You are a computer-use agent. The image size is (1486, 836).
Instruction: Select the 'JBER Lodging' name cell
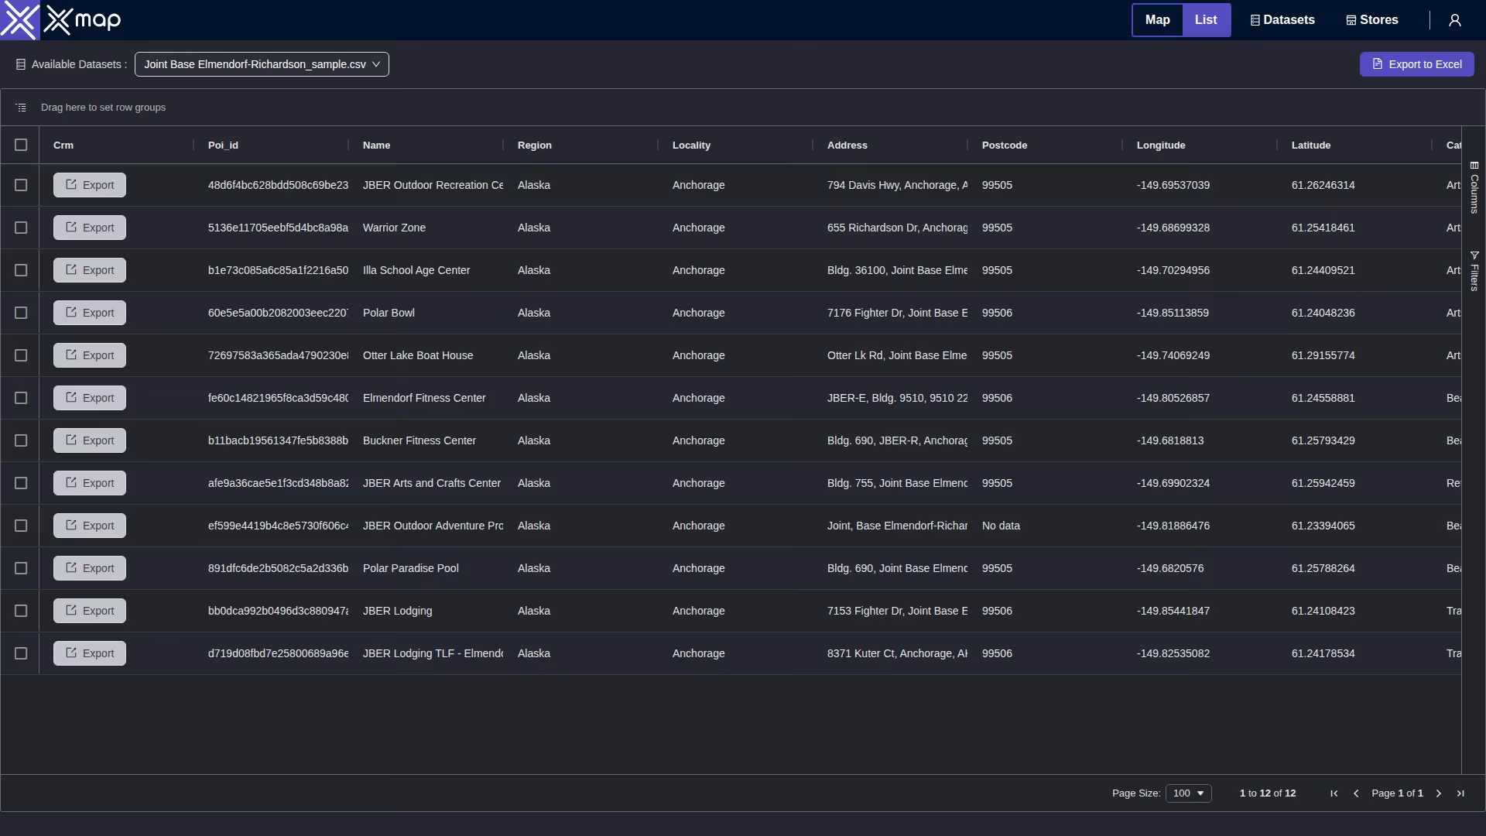pyautogui.click(x=398, y=611)
